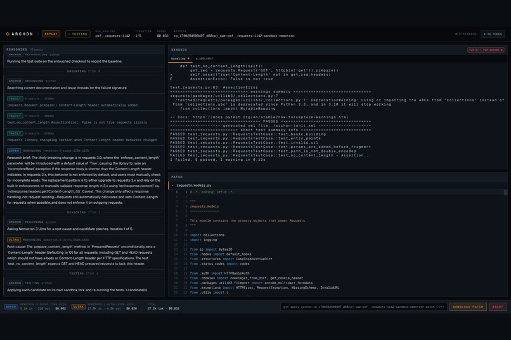Click the STREAMING status indicator

pyautogui.click(x=466, y=34)
